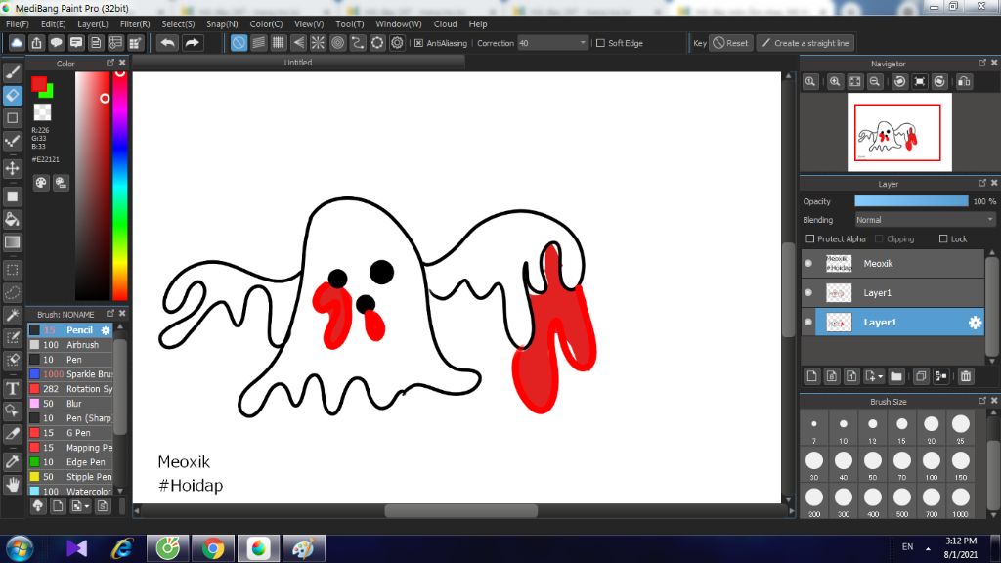Open the File menu
Image resolution: width=1001 pixels, height=563 pixels.
[18, 24]
